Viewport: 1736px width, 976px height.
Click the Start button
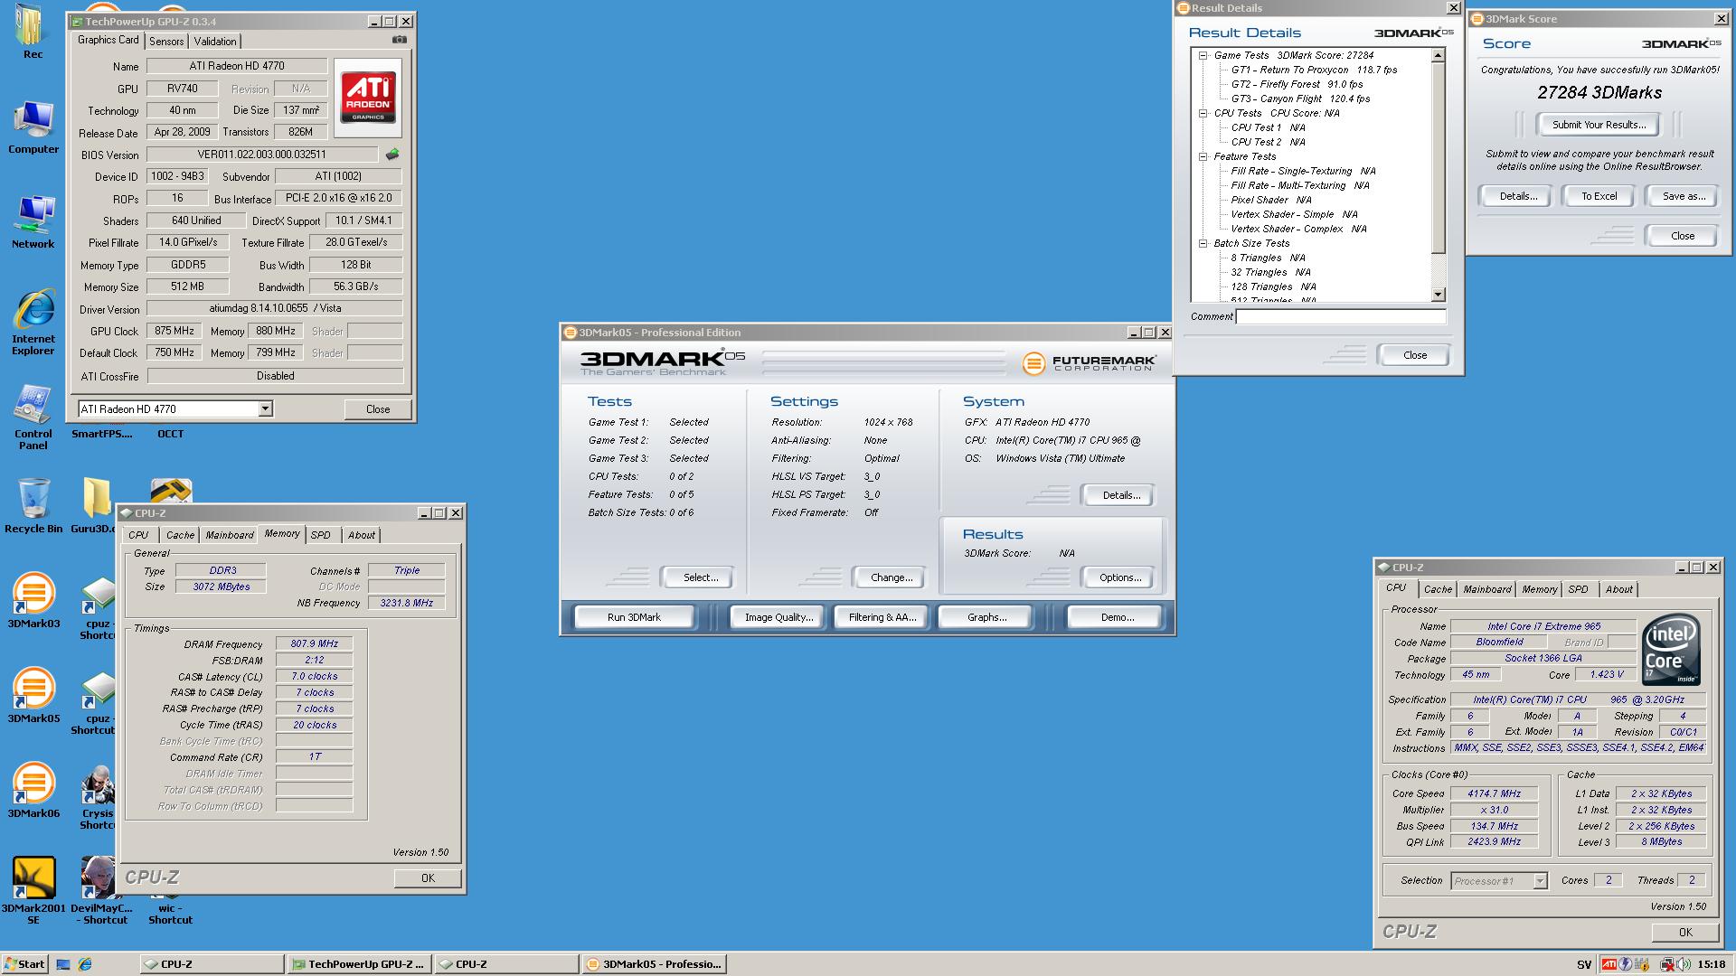[x=24, y=964]
